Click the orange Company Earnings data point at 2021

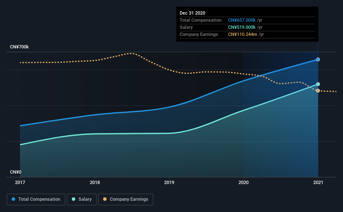point(318,91)
